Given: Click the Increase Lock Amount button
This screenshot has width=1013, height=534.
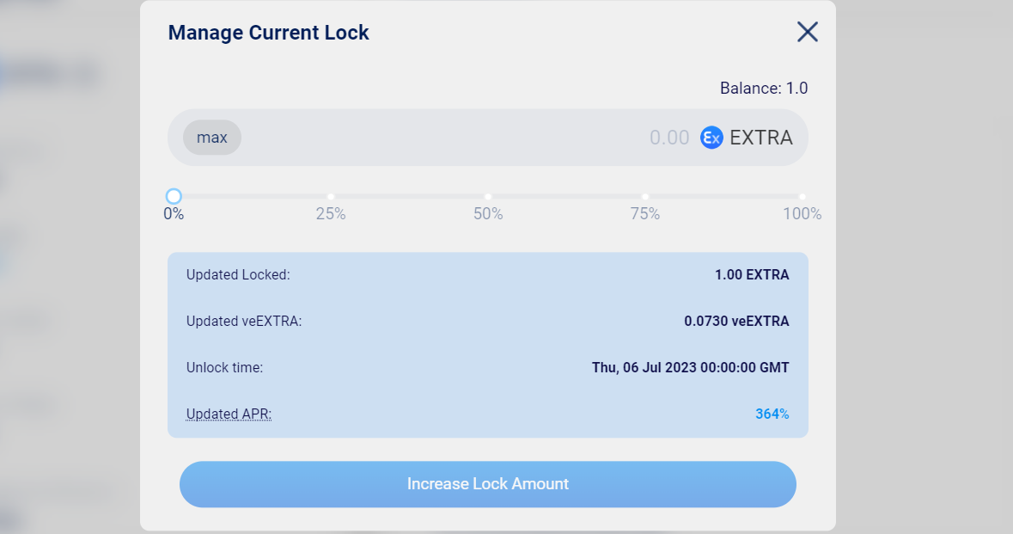Looking at the screenshot, I should pos(488,484).
